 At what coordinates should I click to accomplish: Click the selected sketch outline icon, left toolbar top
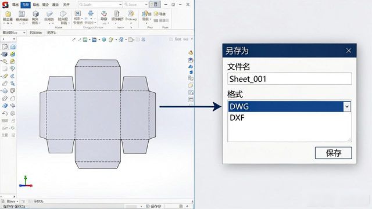5,46
